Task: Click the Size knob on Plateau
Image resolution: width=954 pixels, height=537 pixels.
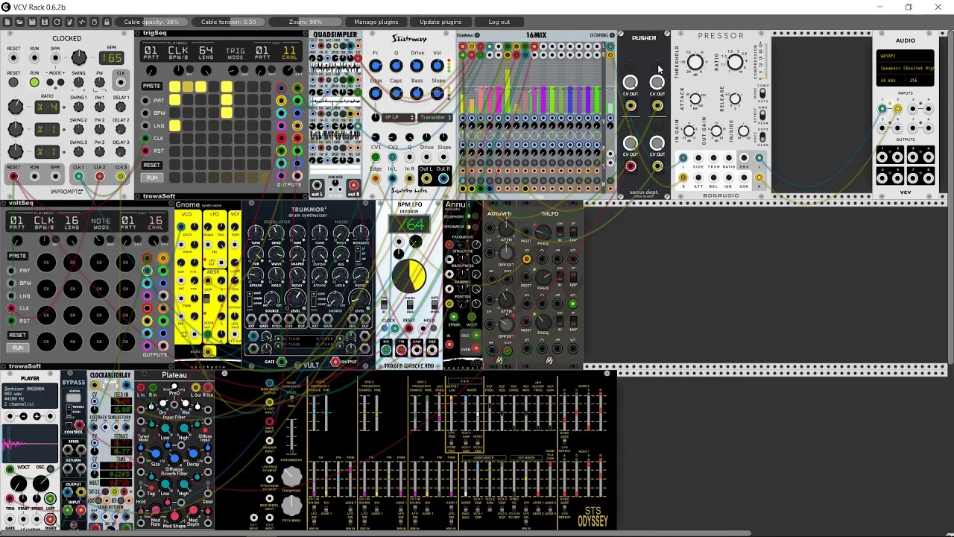Action: (x=155, y=453)
